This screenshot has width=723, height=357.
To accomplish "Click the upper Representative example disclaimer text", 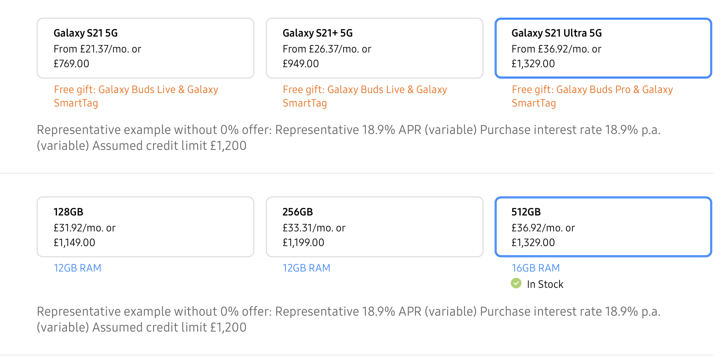I will click(x=348, y=138).
